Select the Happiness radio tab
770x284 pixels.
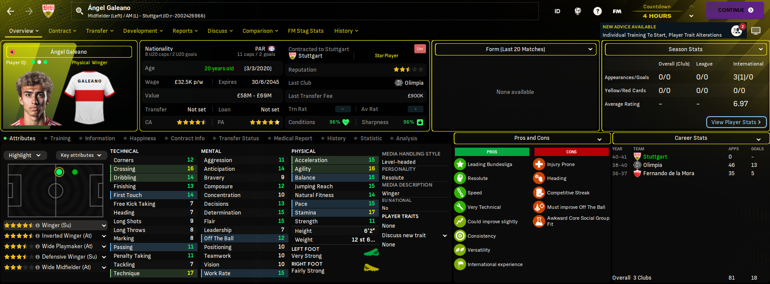pos(142,139)
